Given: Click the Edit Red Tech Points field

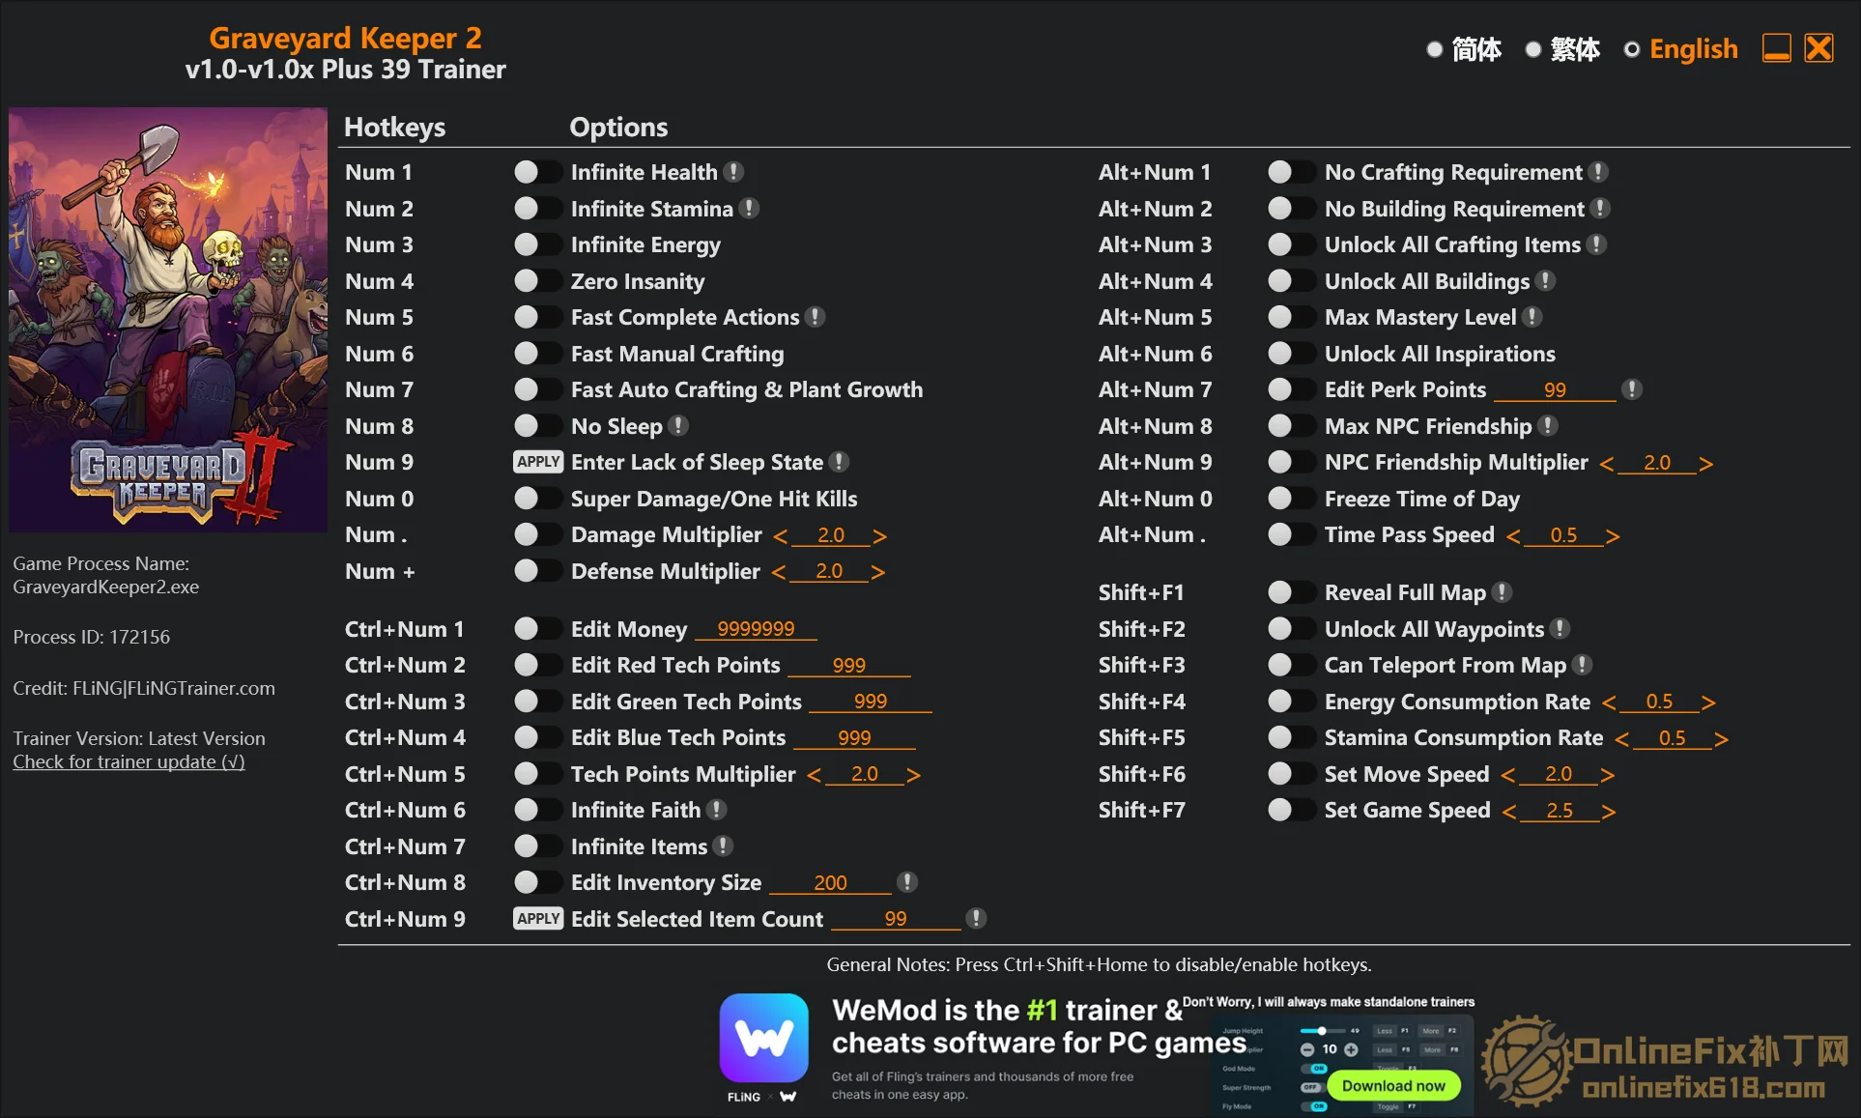Looking at the screenshot, I should click(849, 665).
